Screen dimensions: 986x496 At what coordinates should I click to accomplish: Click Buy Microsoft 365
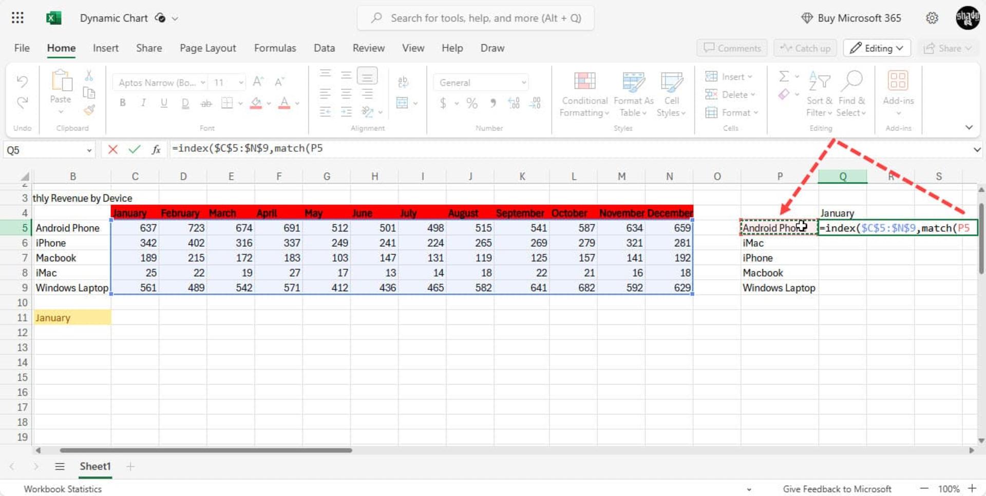851,18
